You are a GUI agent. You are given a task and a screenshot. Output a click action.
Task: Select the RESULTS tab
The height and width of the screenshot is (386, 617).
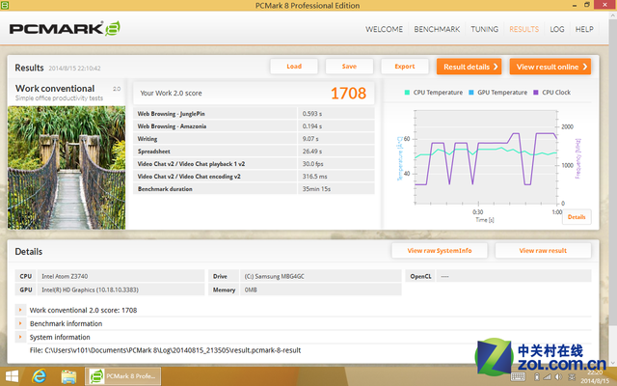click(x=523, y=29)
